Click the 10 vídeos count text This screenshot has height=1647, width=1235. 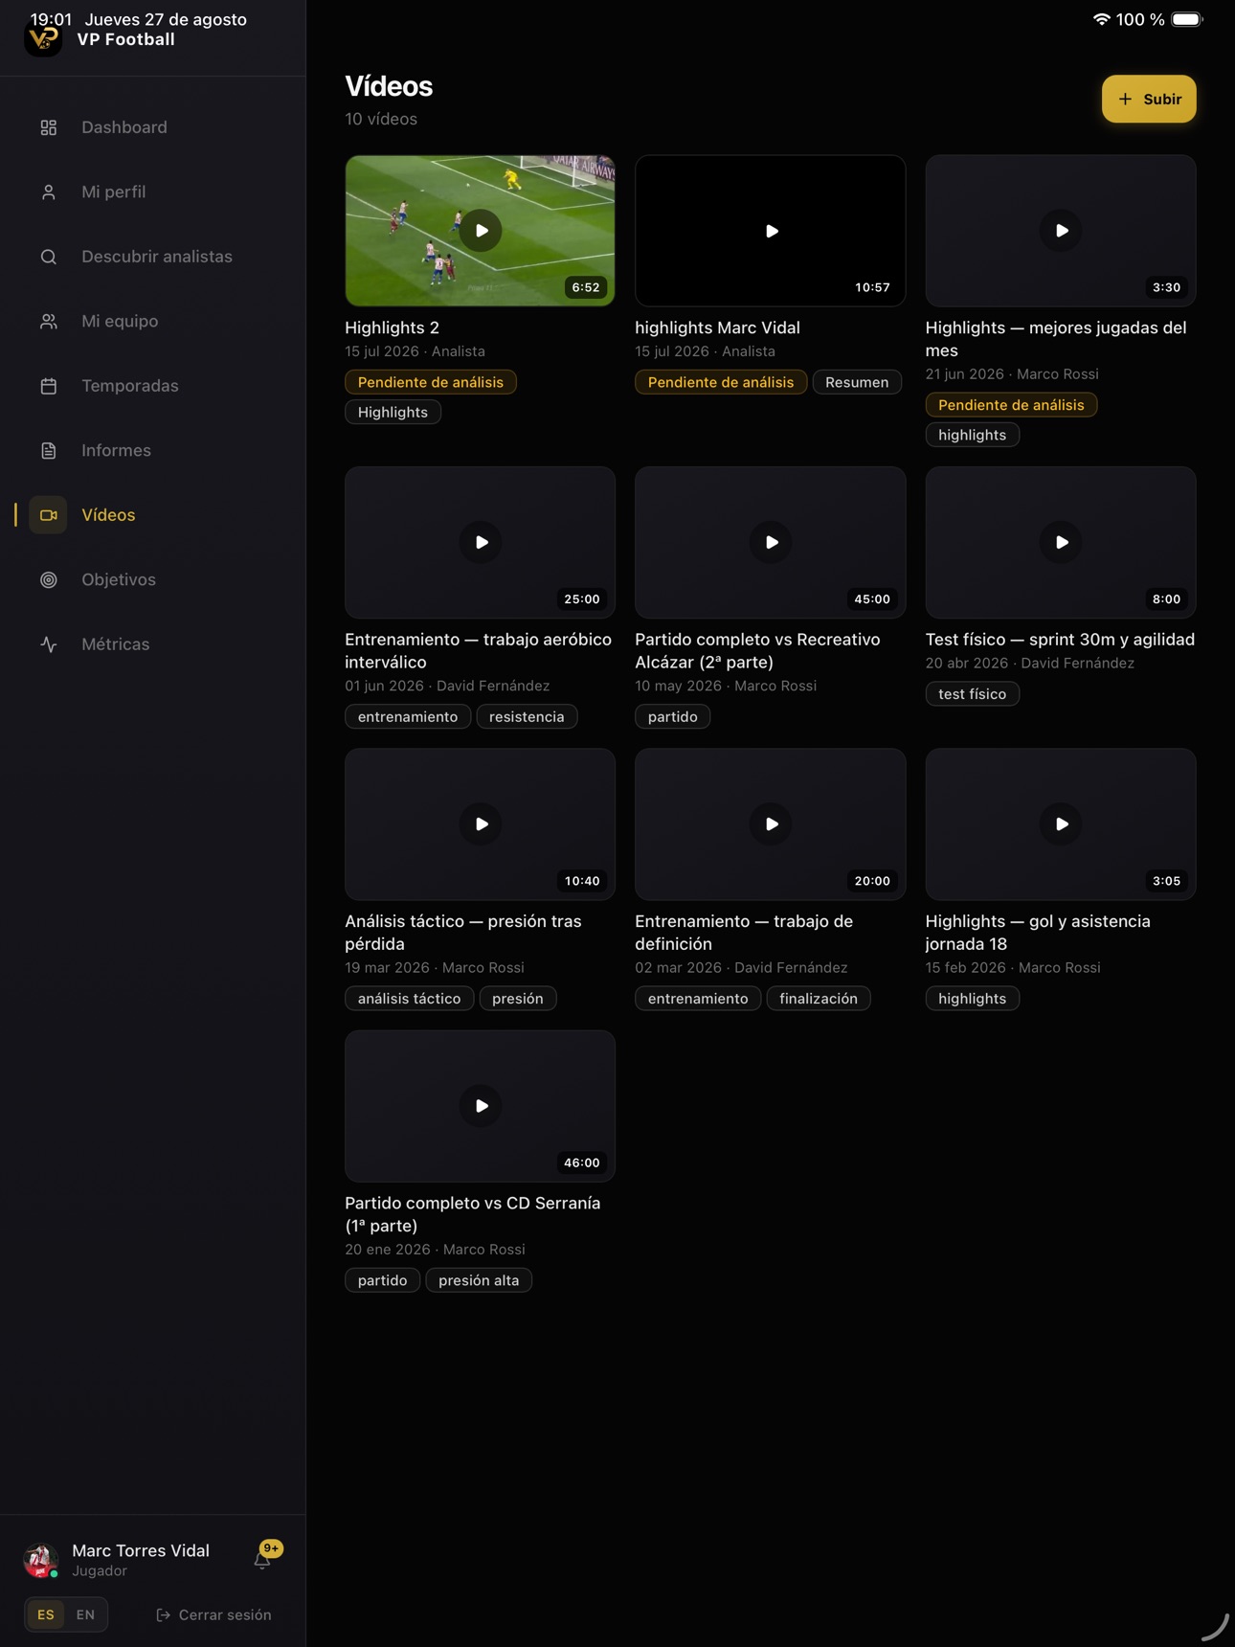click(381, 119)
